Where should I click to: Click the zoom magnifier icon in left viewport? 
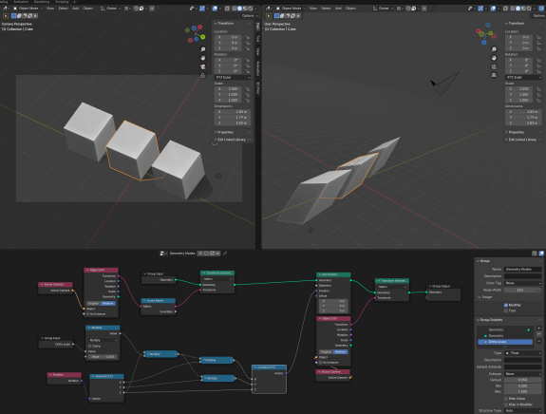click(202, 49)
